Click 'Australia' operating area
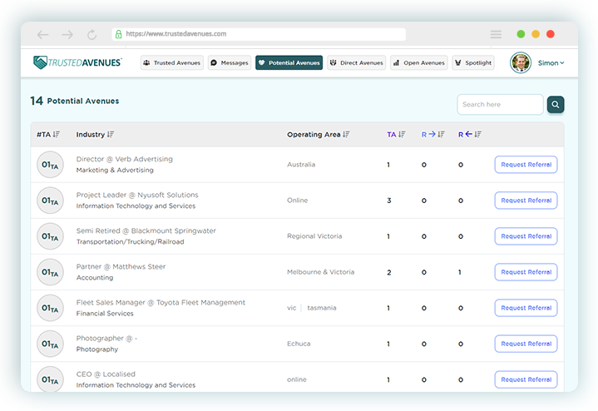The width and height of the screenshot is (598, 411). (301, 165)
